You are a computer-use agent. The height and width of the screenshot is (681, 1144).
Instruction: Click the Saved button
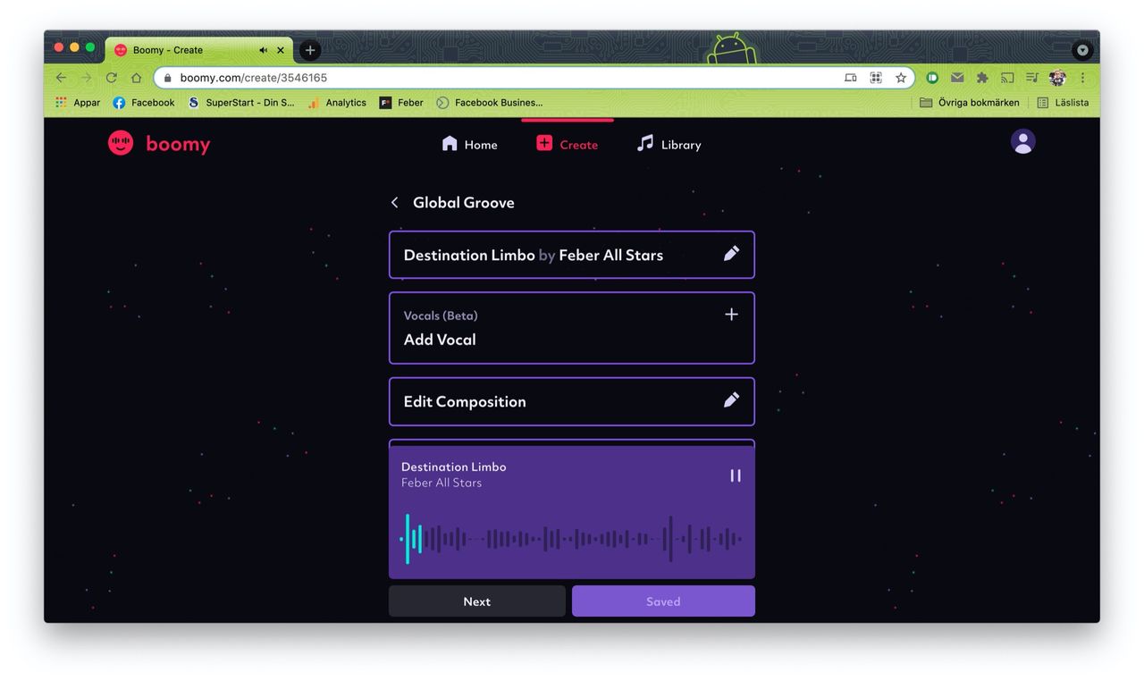coord(663,601)
